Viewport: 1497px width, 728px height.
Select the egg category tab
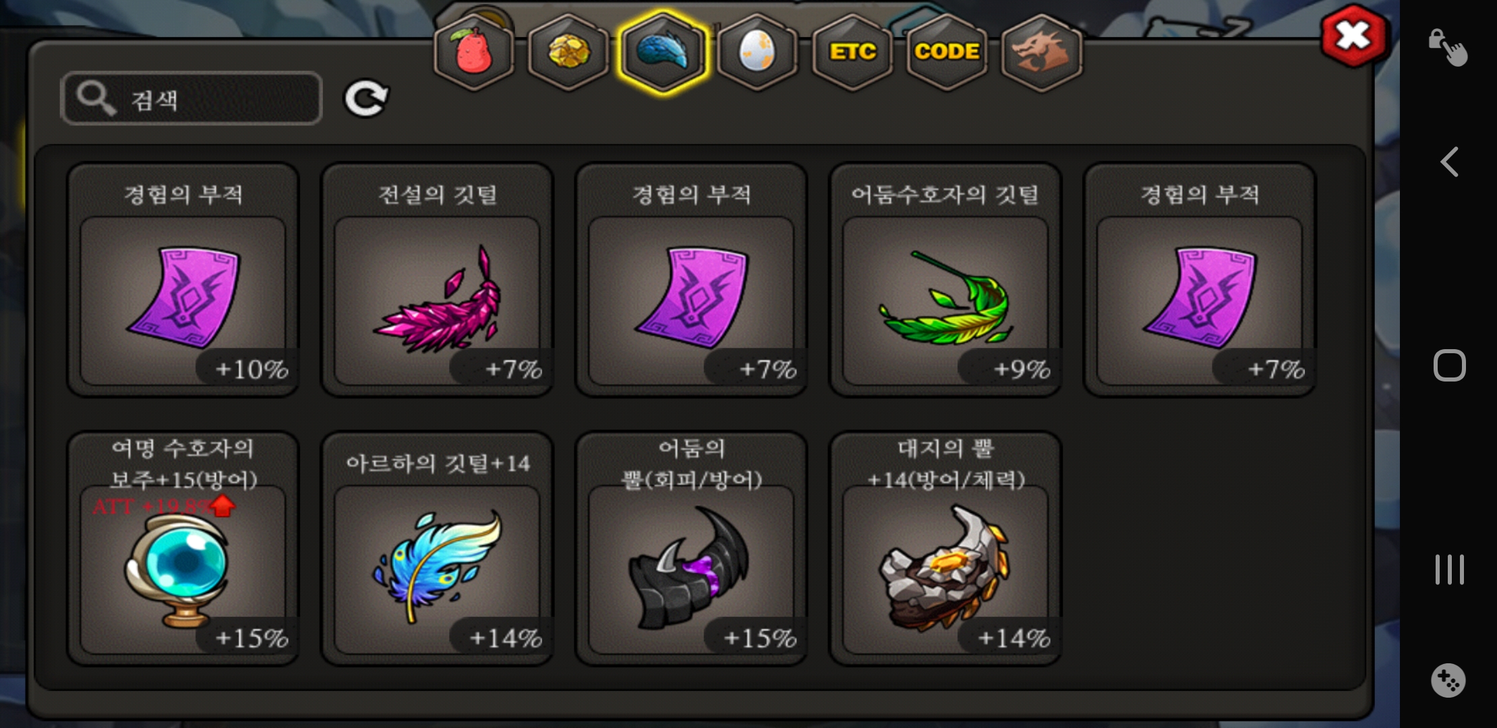coord(758,53)
